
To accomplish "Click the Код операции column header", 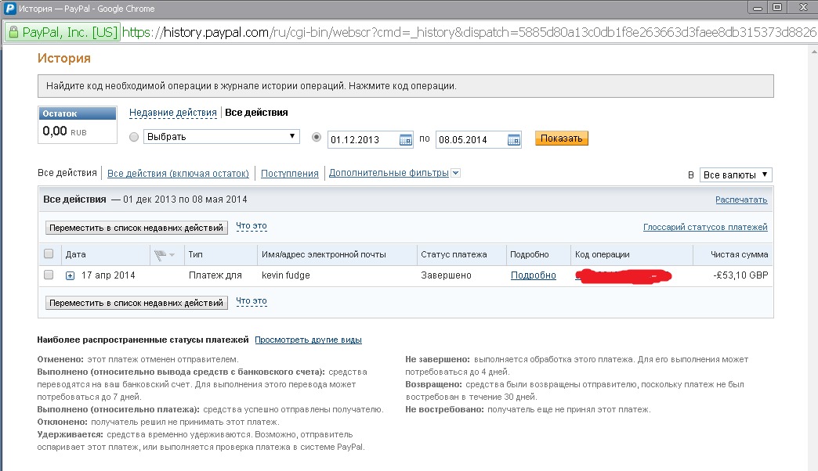I will (x=602, y=254).
